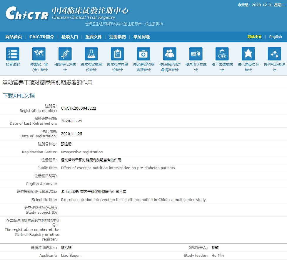Image resolution: width=287 pixels, height=260 pixels.
Task: Open the flask implementing institution statistics icon
Action: coord(91,54)
